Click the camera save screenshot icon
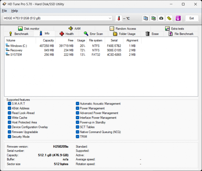The height and width of the screenshot is (171, 202). 161,18
